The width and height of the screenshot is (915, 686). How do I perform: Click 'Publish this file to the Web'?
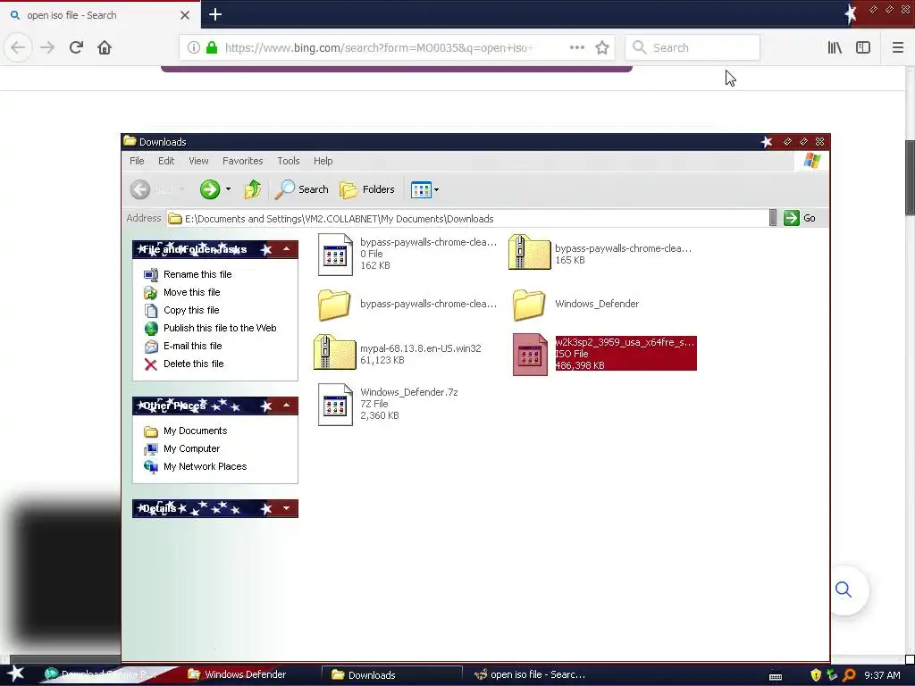tap(220, 328)
